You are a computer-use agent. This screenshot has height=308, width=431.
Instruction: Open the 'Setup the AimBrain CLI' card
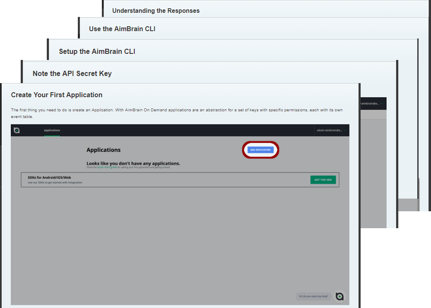97,51
